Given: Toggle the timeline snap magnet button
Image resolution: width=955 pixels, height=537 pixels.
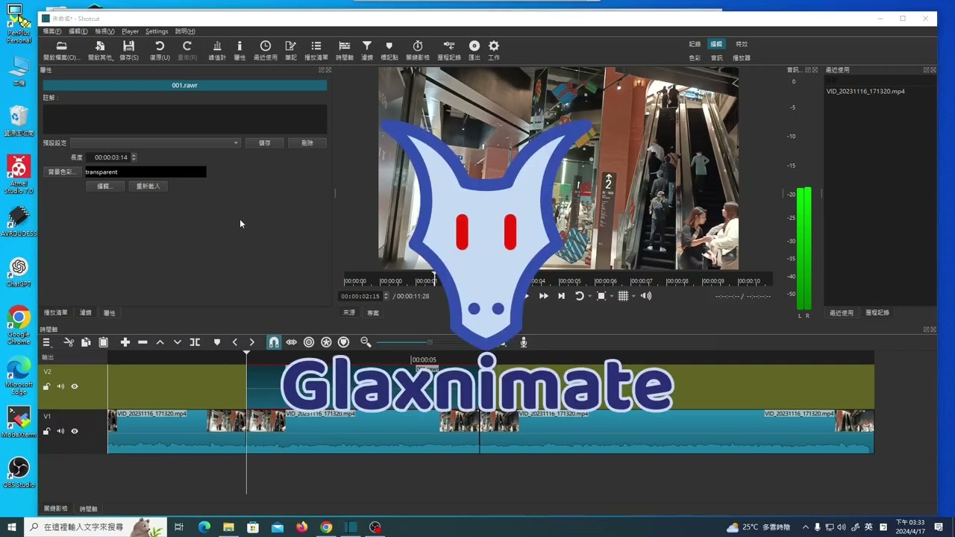Looking at the screenshot, I should click(x=274, y=342).
